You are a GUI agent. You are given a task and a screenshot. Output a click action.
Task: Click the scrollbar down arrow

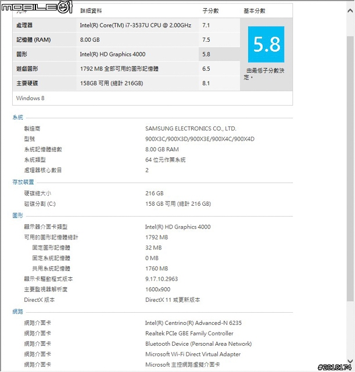[350, 361]
